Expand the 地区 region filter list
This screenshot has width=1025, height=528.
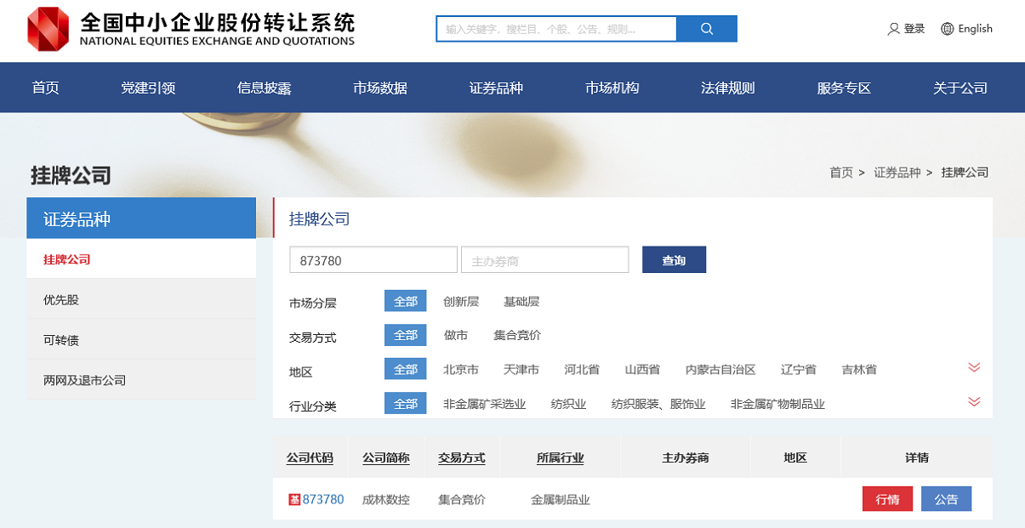[x=974, y=367]
